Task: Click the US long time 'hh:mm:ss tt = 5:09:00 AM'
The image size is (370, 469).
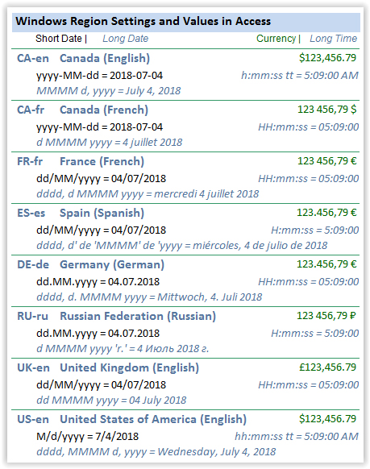Action: click(x=297, y=437)
